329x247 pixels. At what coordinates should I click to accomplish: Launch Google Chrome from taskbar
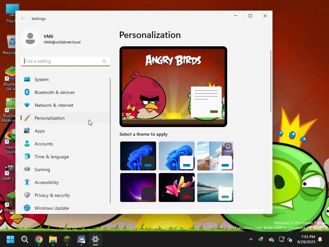pyautogui.click(x=39, y=239)
